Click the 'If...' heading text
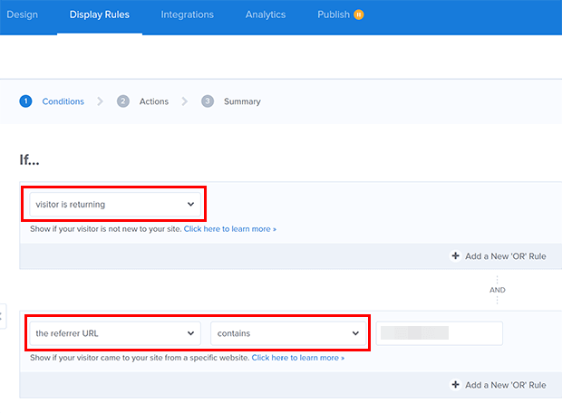562x413 pixels. point(29,159)
